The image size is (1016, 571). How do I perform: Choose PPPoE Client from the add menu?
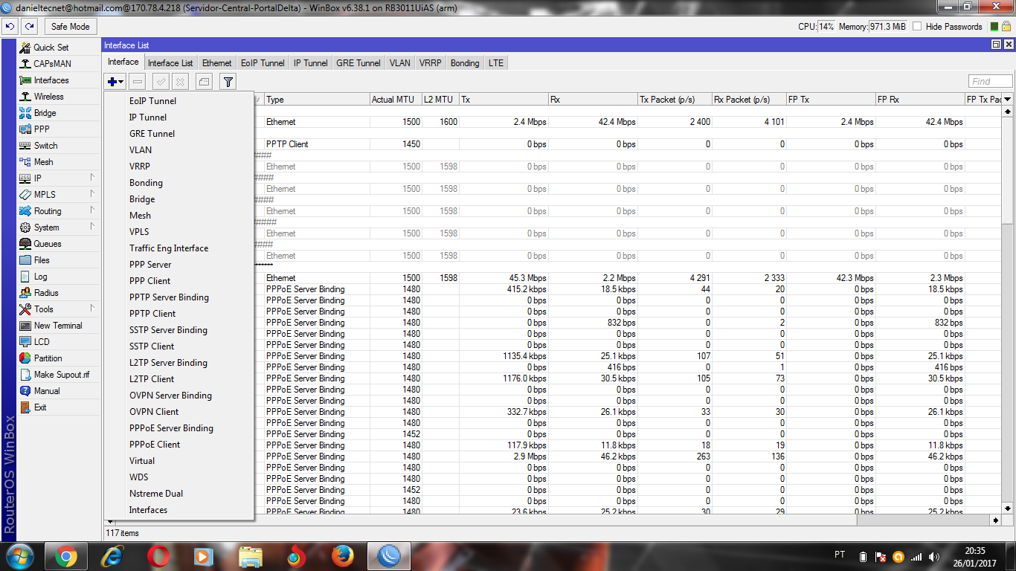pos(179,445)
